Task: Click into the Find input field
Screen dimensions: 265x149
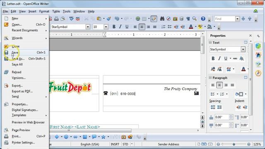Action: tap(225, 19)
